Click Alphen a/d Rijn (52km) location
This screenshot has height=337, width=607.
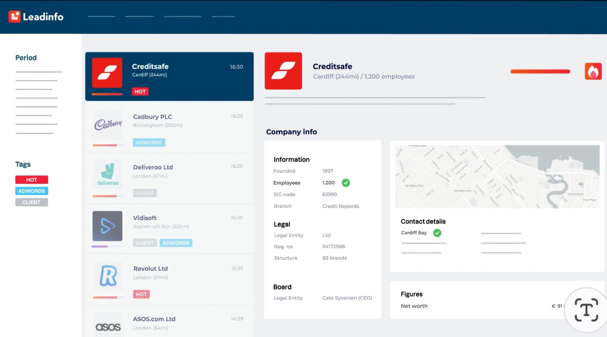(161, 227)
